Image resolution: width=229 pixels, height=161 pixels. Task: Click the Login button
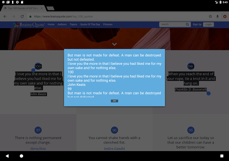click(x=208, y=25)
